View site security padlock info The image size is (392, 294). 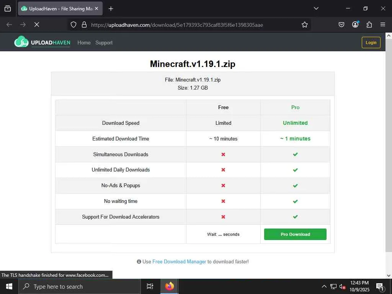point(84,24)
